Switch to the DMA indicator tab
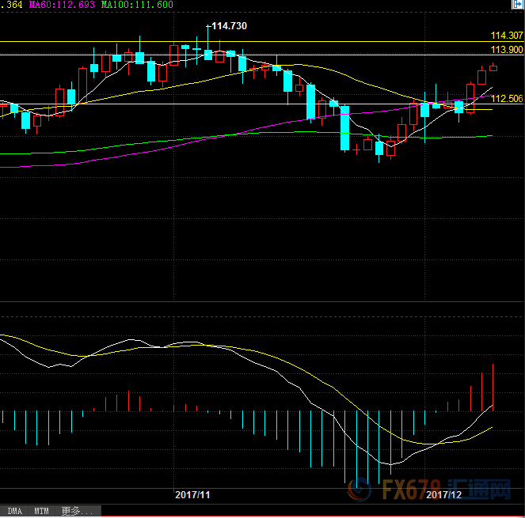The height and width of the screenshot is (518, 525). (14, 512)
